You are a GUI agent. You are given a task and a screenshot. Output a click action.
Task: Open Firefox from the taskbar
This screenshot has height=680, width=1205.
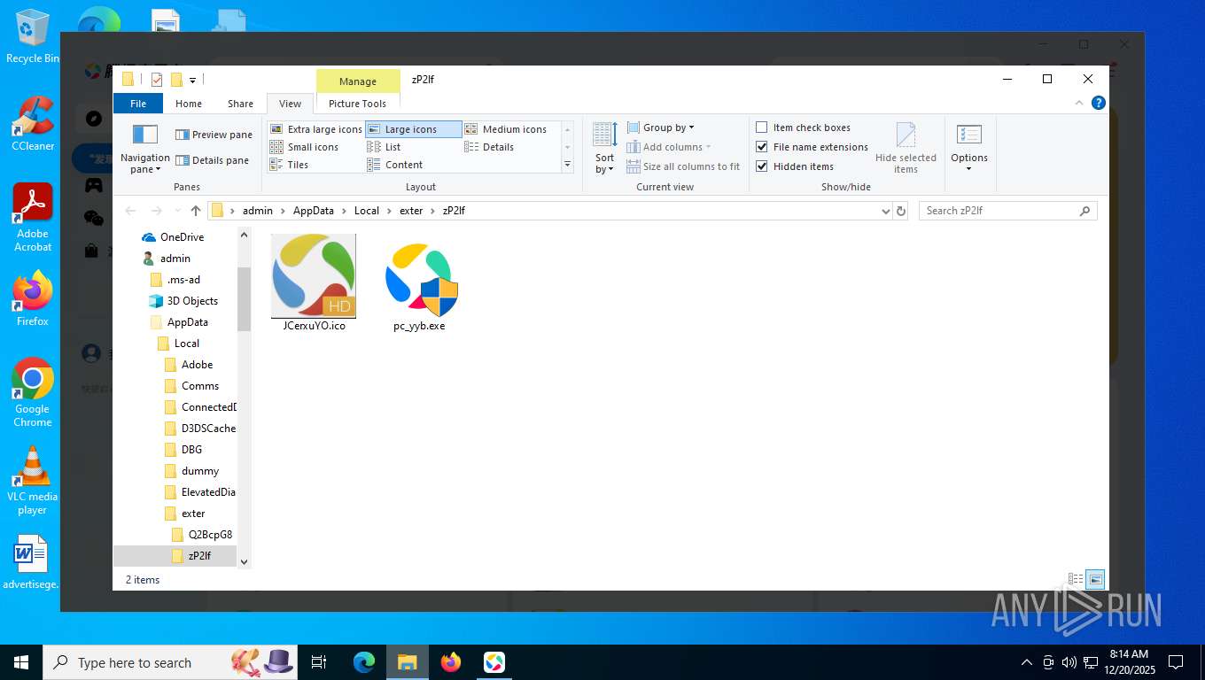tap(451, 662)
